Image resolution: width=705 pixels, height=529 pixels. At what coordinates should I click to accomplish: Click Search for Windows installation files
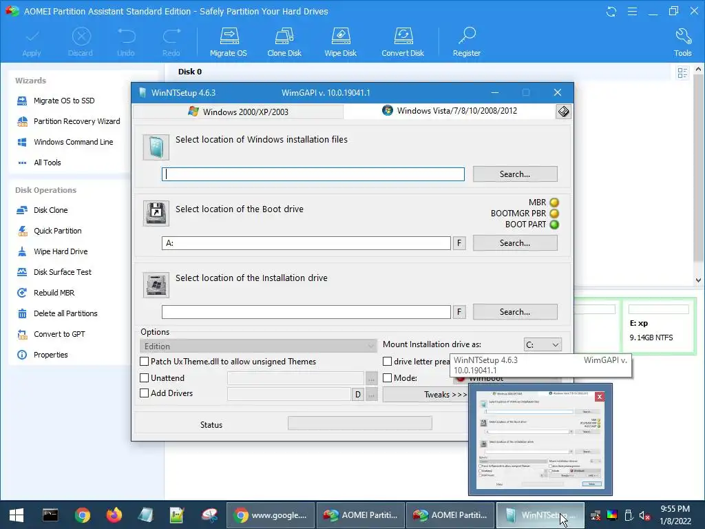pyautogui.click(x=515, y=174)
